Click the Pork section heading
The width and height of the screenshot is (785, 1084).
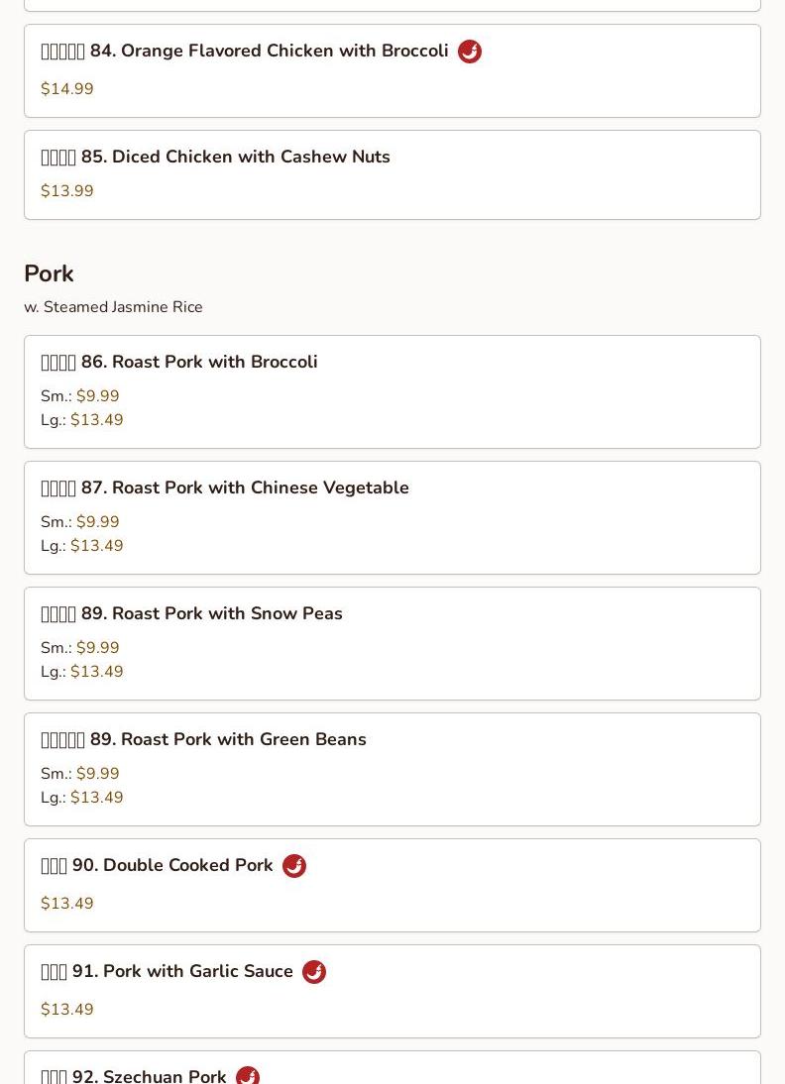pos(49,273)
